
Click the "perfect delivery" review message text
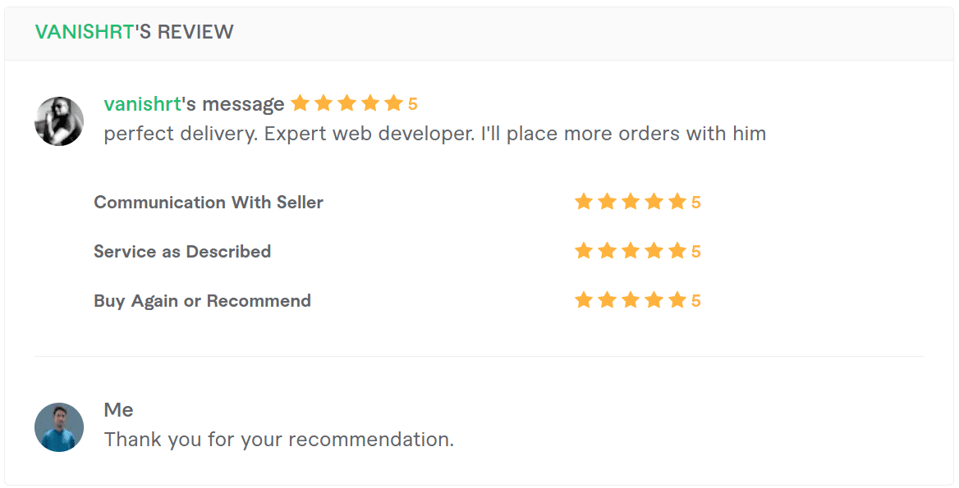pyautogui.click(x=434, y=134)
